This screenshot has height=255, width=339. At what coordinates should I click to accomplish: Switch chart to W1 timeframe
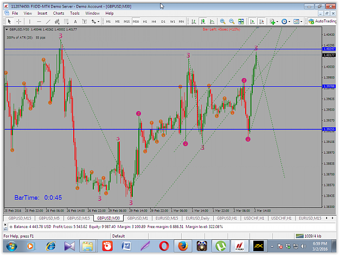tap(172, 21)
